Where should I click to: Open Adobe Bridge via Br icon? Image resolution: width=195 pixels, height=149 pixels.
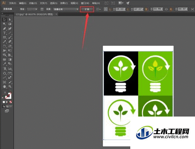click(106, 3)
